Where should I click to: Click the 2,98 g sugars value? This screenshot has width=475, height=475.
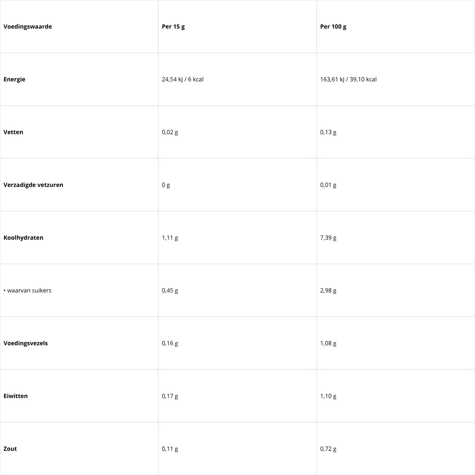pyautogui.click(x=328, y=290)
